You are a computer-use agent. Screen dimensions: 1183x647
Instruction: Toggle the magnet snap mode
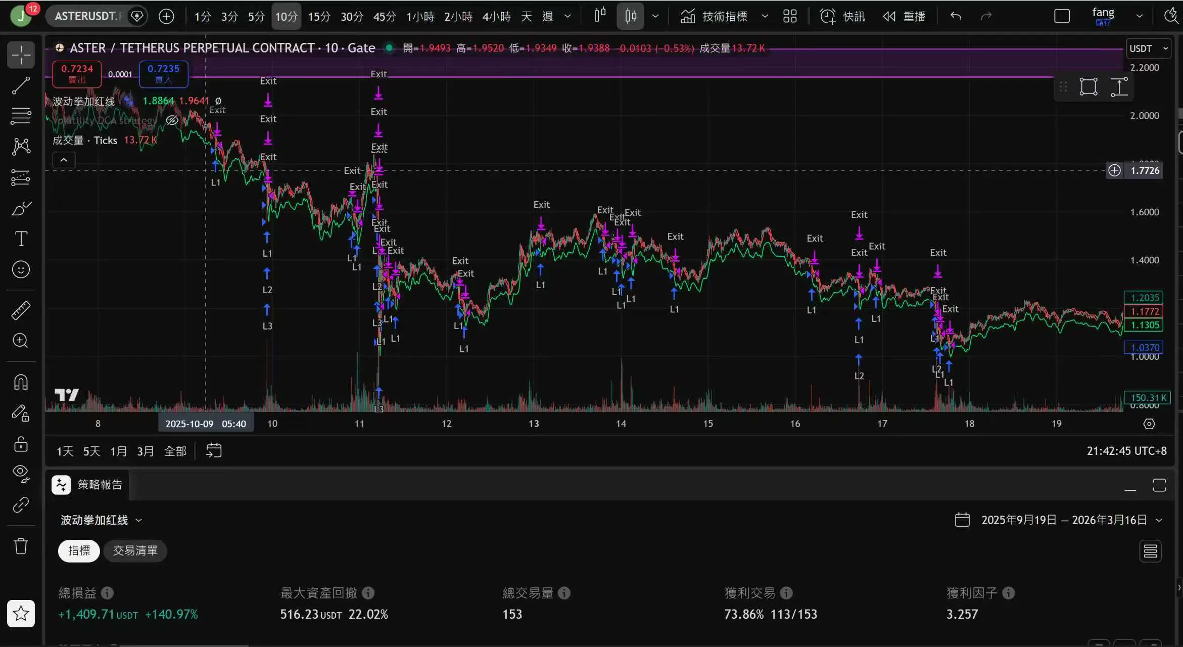[x=21, y=382]
